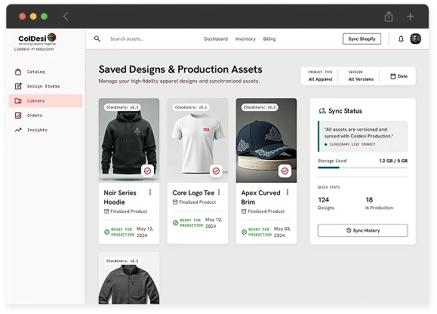Click the Sync Shopify button
Viewport: 437px width, 314px height.
[362, 39]
